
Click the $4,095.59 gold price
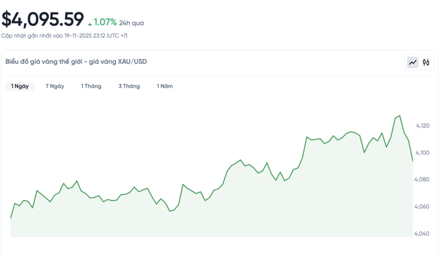tap(42, 19)
